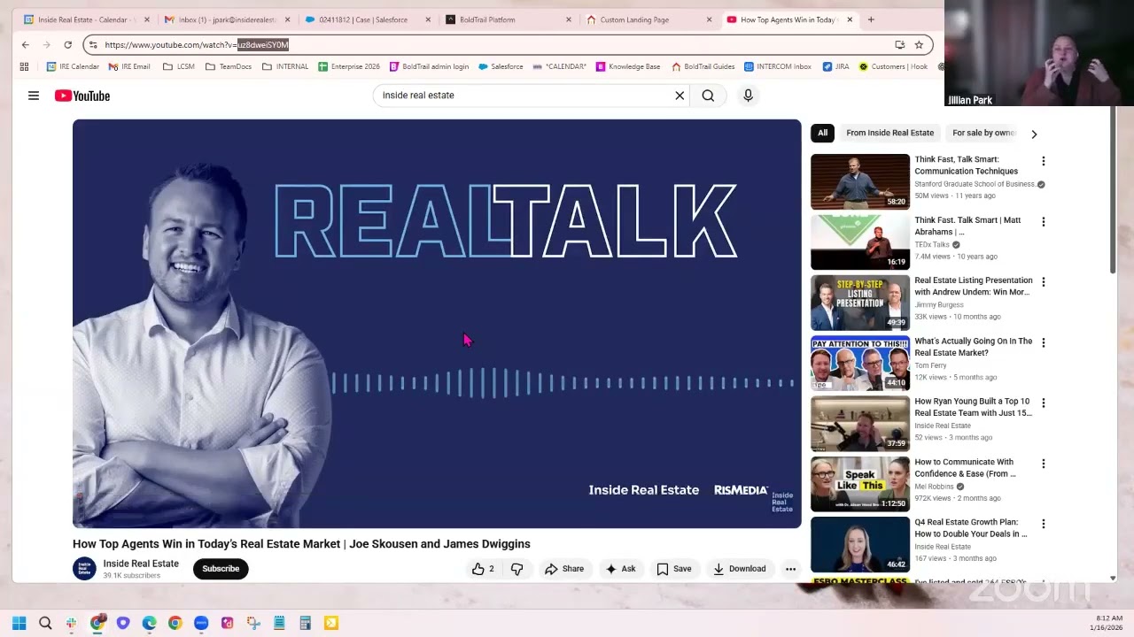Launch Snipping Tool from the taskbar
This screenshot has height=637, width=1134.
253,623
